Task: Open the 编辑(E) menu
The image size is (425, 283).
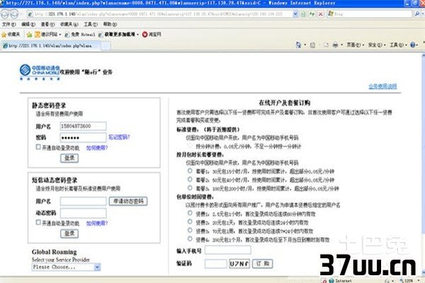Action: (x=28, y=24)
